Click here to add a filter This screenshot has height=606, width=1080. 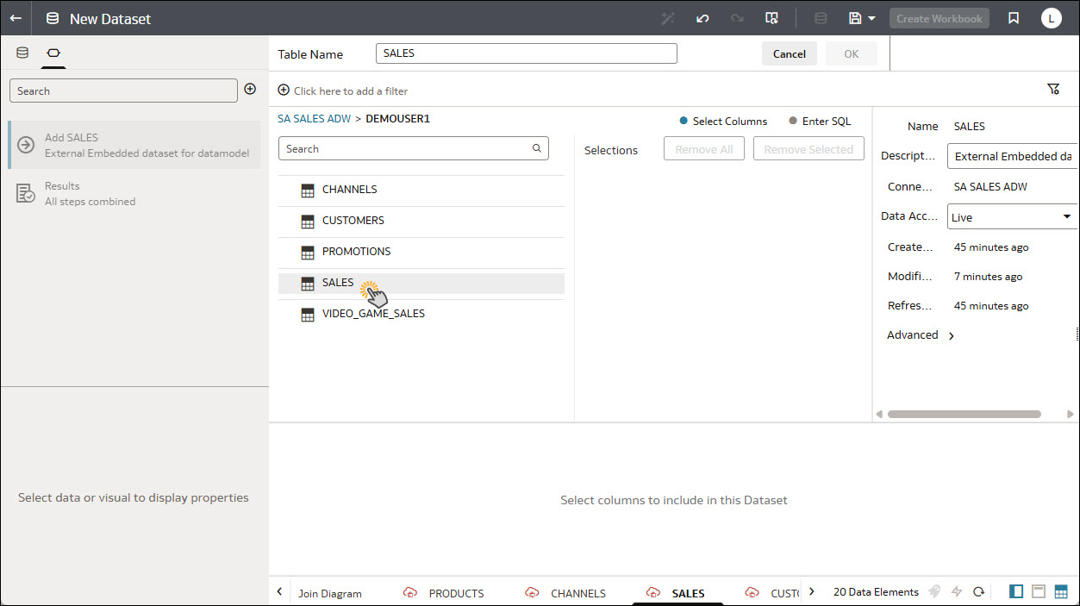[343, 91]
